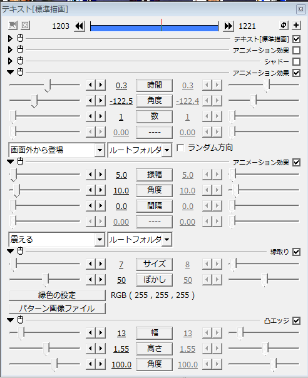Check the ランダム方向 checkbox
308x378 pixels.
click(180, 148)
